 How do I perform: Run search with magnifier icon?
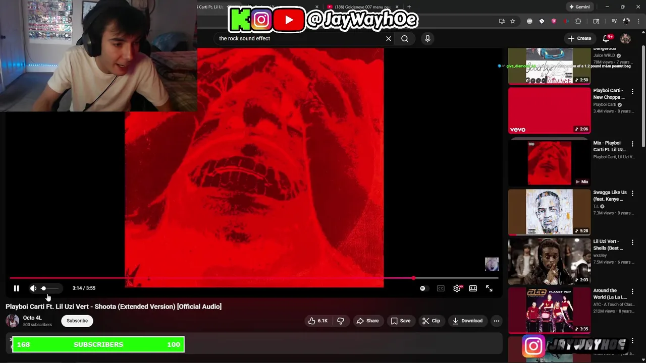click(x=405, y=38)
